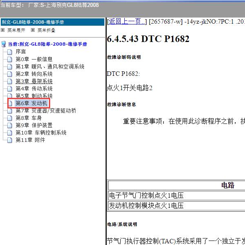Click the 菜单折叠 square icon

click(x=33, y=30)
